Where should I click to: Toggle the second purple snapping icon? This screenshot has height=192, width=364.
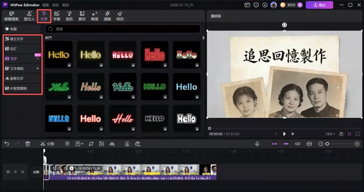pyautogui.click(x=286, y=144)
